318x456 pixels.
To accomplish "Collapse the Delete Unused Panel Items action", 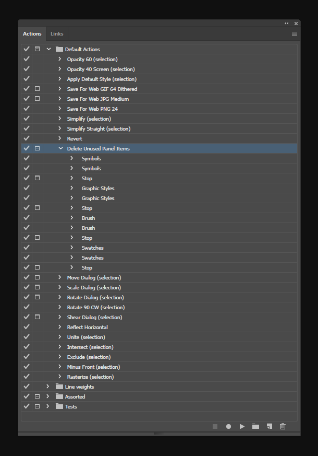I will tap(60, 148).
